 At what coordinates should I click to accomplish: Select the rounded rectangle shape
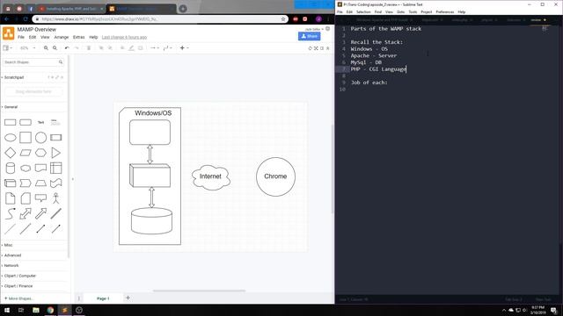(x=26, y=122)
